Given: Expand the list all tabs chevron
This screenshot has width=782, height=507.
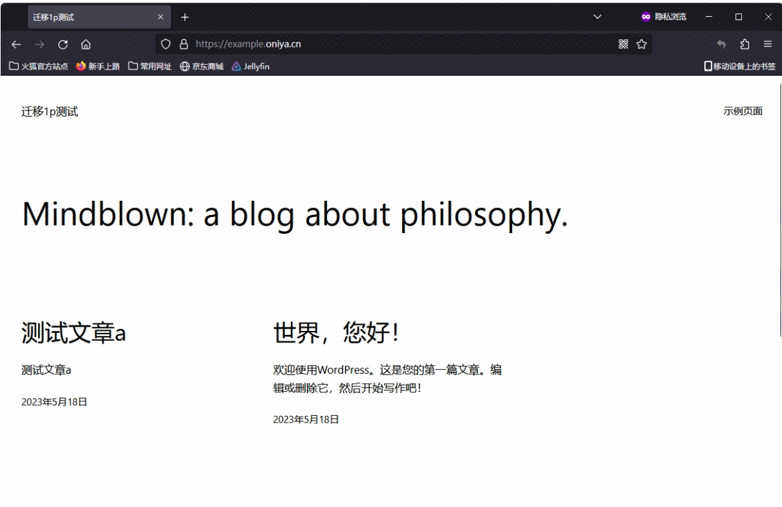Looking at the screenshot, I should (x=598, y=17).
